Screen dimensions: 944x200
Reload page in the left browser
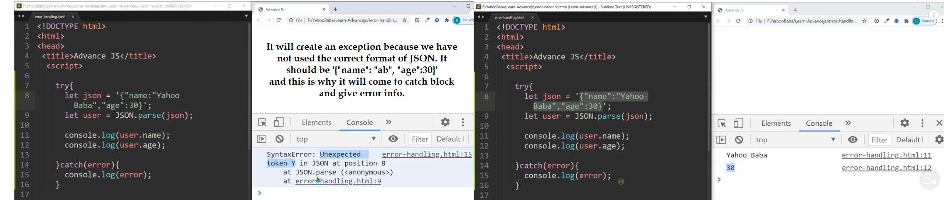point(279,20)
